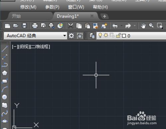Open the layer 0 dropdown list
The image size is (166, 129).
(131, 36)
